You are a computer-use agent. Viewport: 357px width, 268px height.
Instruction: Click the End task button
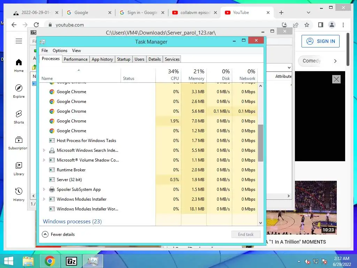[246, 234]
